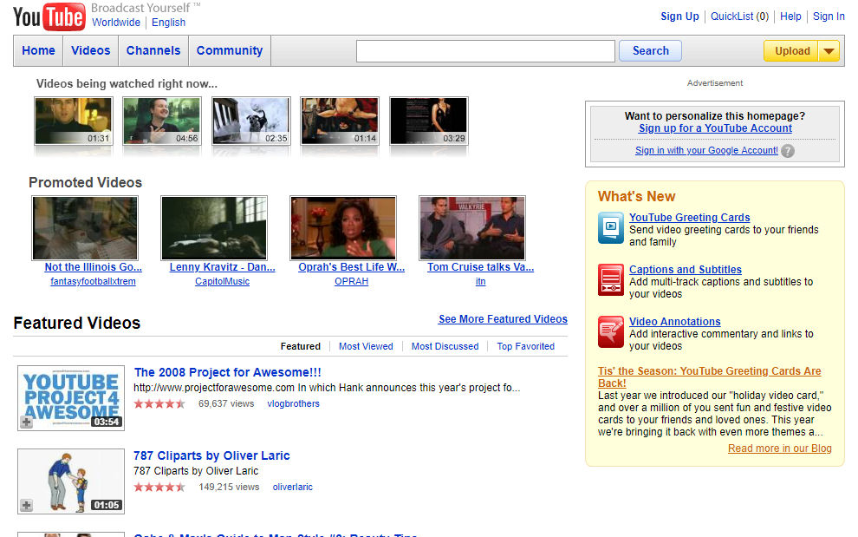Viewport: 858px width, 537px height.
Task: Open the 03:29 video being watched
Action: coord(428,121)
